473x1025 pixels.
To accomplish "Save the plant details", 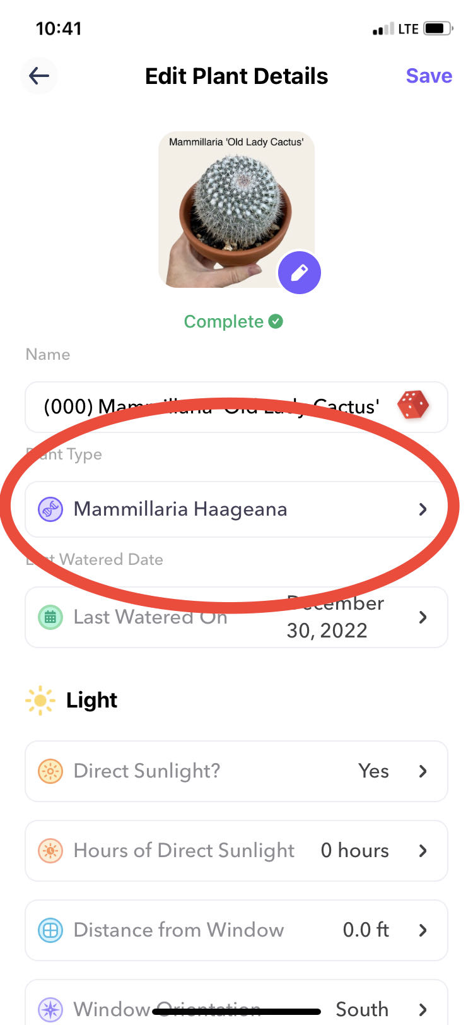I will [x=429, y=76].
